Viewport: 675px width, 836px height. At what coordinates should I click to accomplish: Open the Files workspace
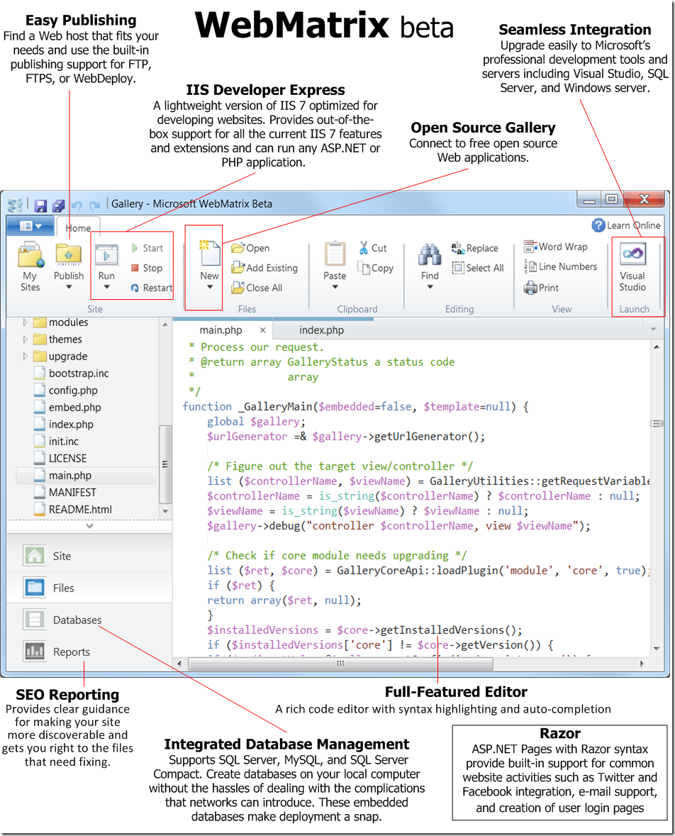tap(89, 588)
